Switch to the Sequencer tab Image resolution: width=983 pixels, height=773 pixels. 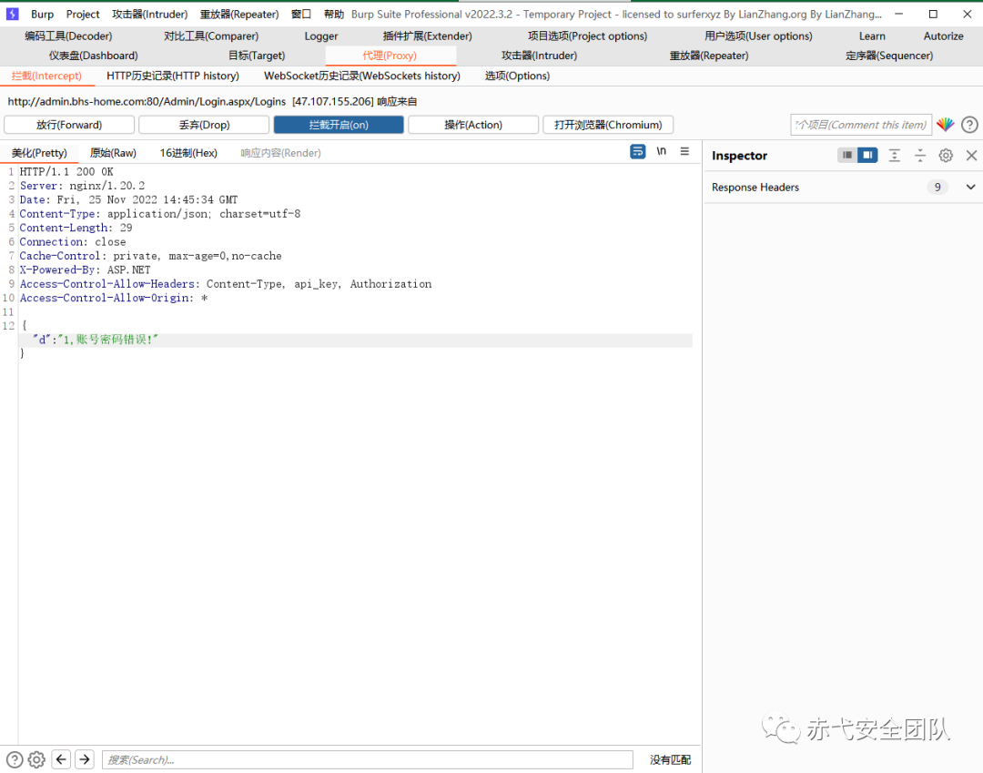[x=889, y=56]
